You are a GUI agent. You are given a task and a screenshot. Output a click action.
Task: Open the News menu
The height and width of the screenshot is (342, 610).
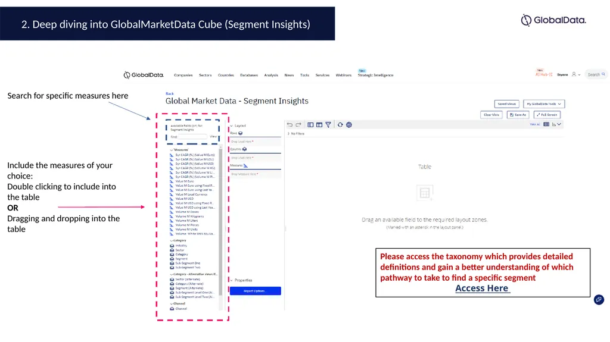pos(289,76)
